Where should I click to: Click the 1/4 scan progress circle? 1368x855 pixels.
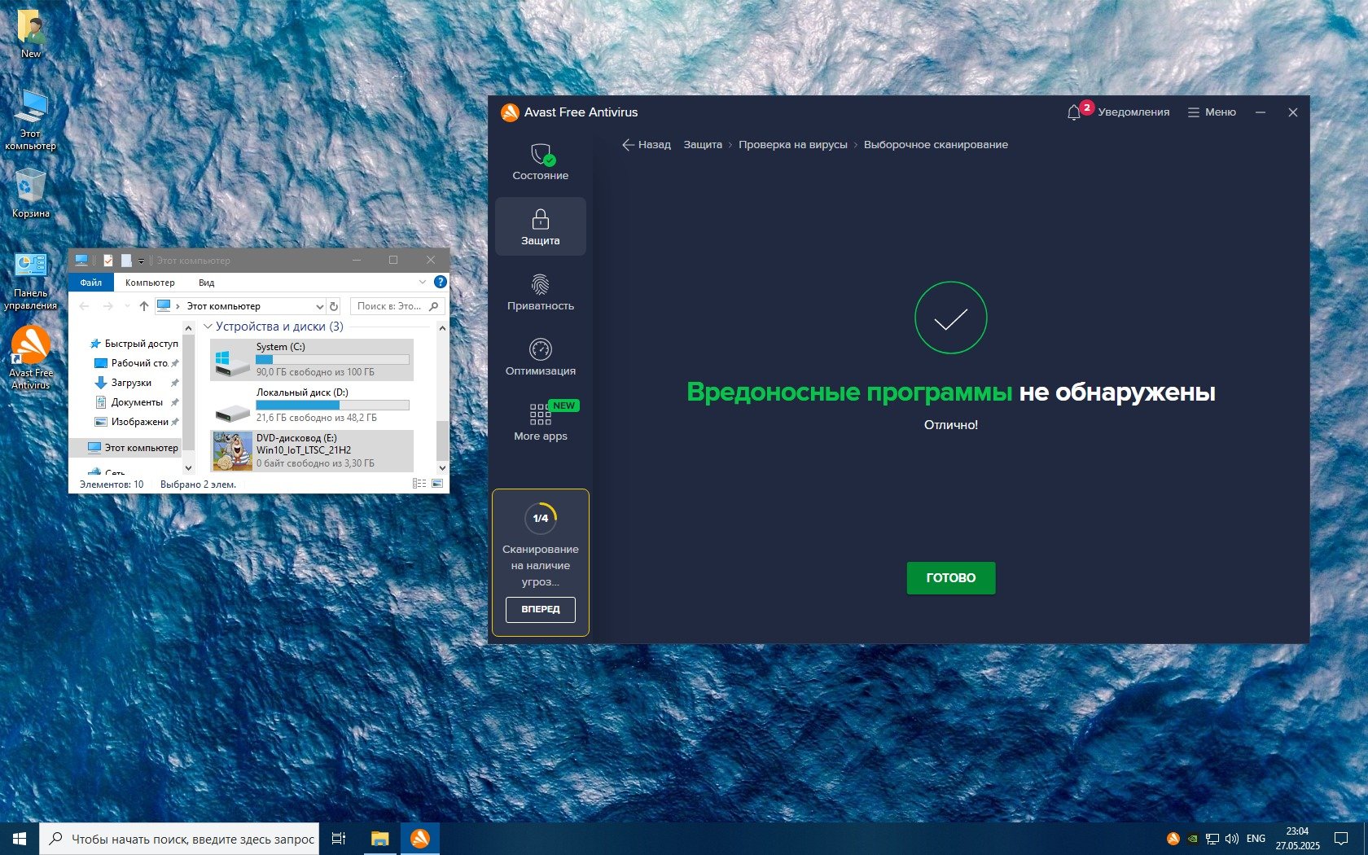pyautogui.click(x=541, y=518)
